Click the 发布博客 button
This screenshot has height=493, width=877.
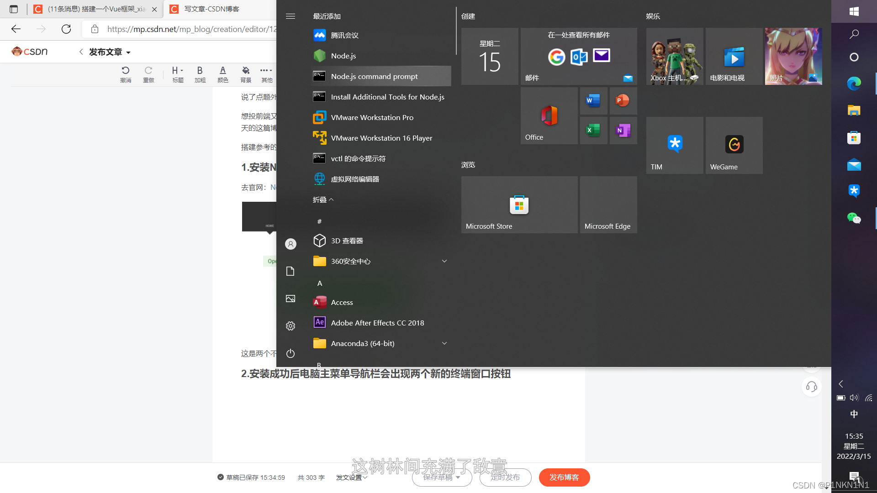(x=564, y=477)
